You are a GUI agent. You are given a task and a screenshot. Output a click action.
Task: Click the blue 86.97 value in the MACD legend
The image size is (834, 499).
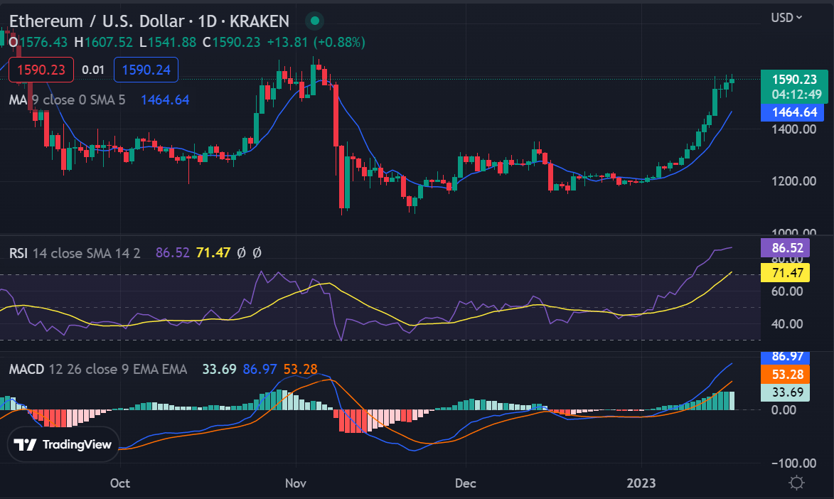click(x=260, y=369)
